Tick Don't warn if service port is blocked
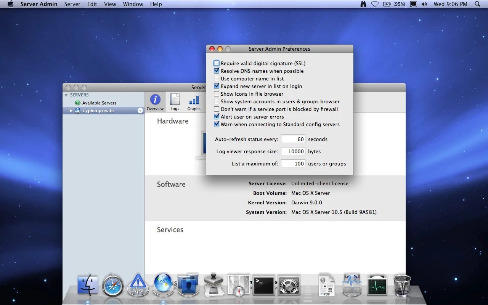The height and width of the screenshot is (305, 488). tap(217, 109)
